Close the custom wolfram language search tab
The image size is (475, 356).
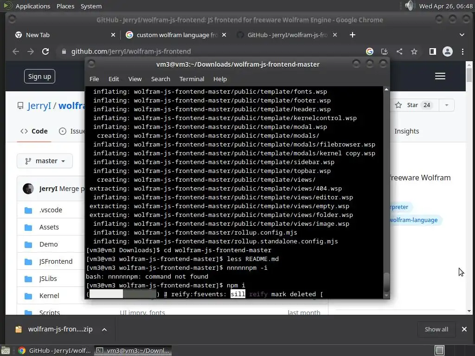tap(224, 35)
